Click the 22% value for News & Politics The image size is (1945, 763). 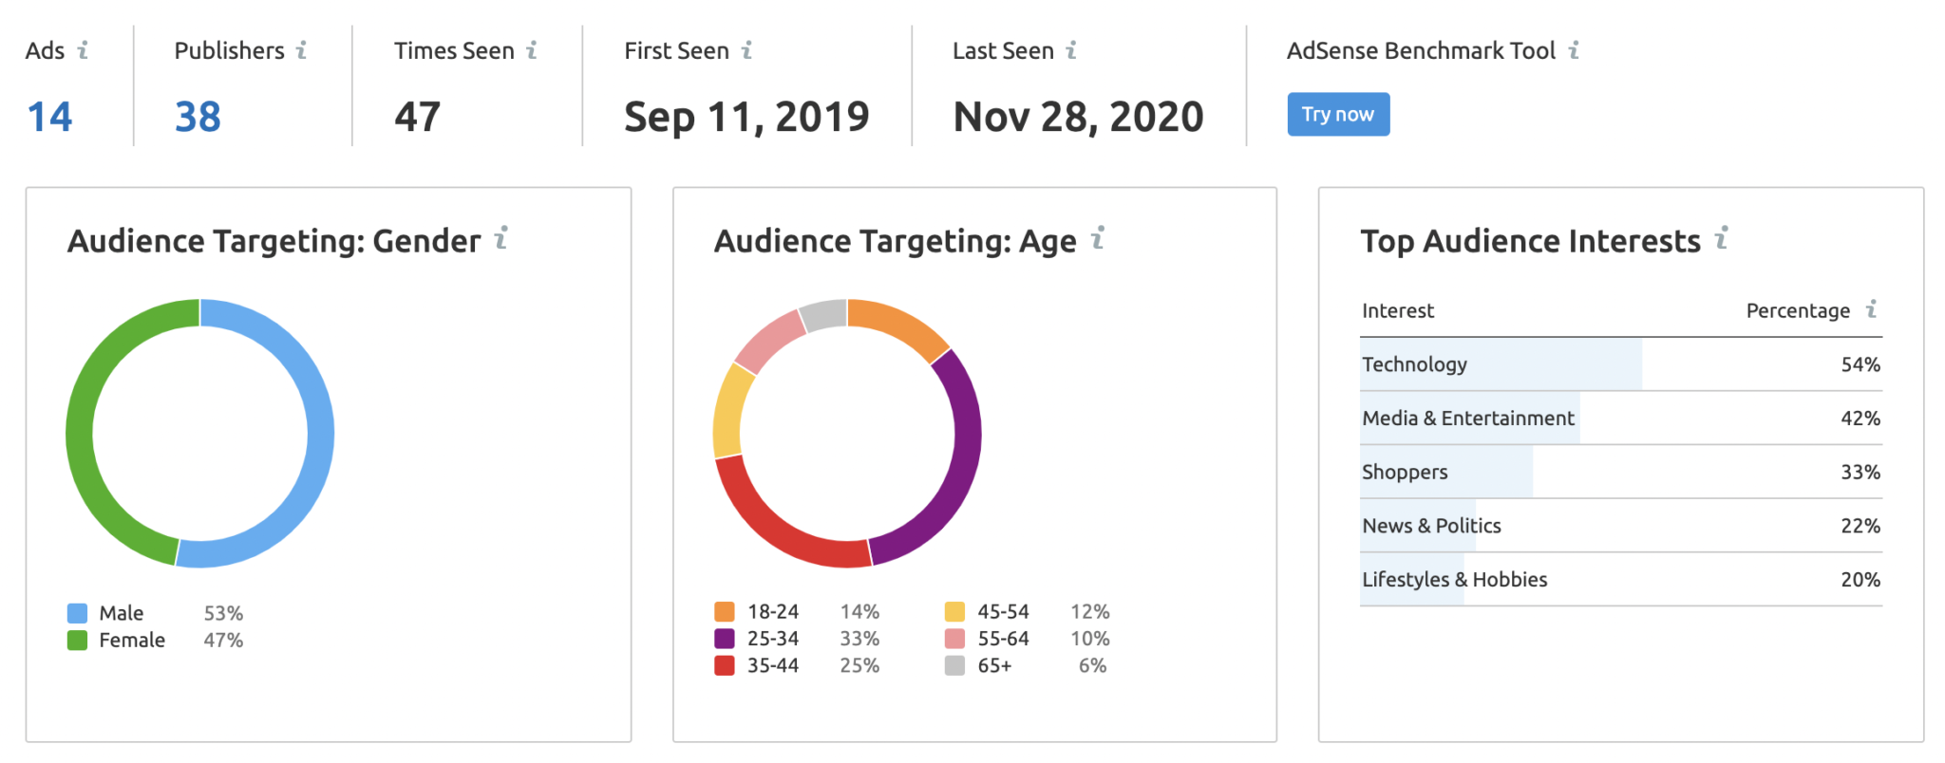[x=1860, y=526]
